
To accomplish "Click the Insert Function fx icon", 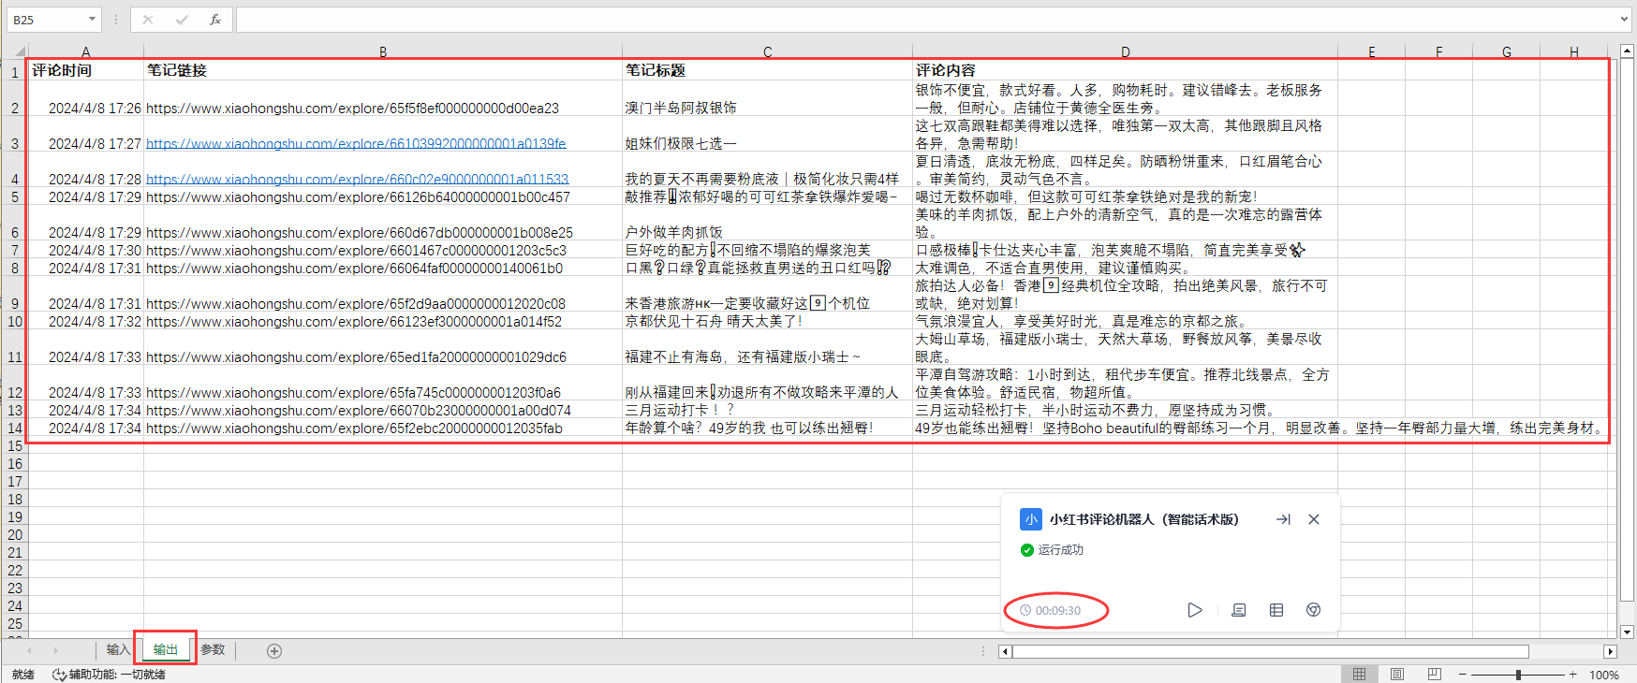I will tap(214, 20).
